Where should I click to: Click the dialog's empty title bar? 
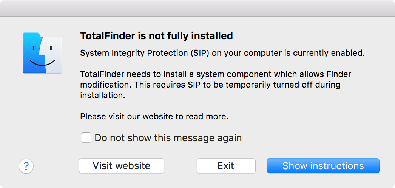197,8
